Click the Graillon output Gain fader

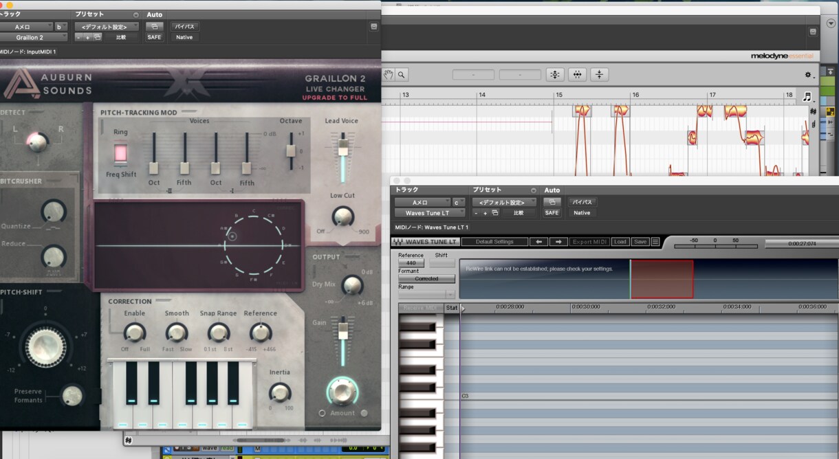(x=342, y=331)
